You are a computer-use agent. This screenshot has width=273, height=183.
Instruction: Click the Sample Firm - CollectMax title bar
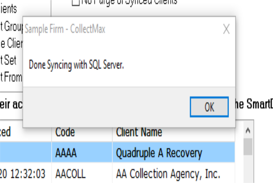tap(122, 29)
